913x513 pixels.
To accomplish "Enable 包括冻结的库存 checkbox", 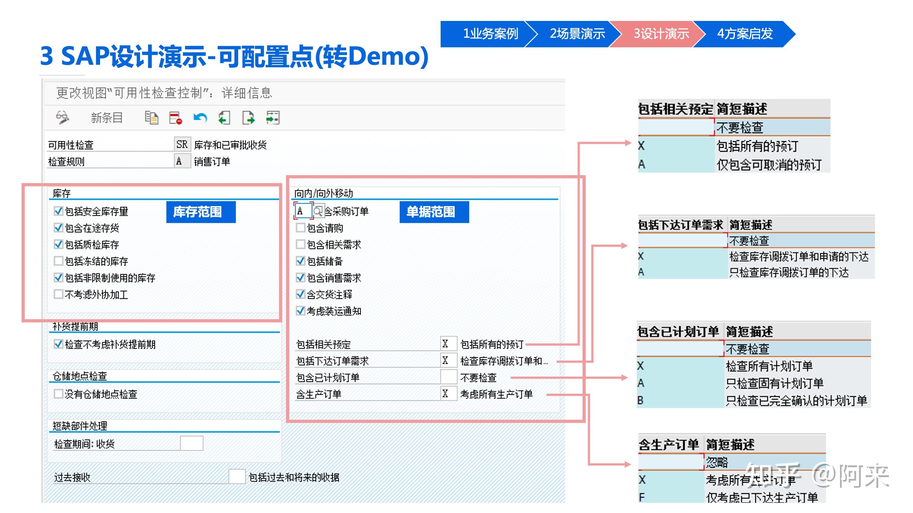I will tap(58, 261).
